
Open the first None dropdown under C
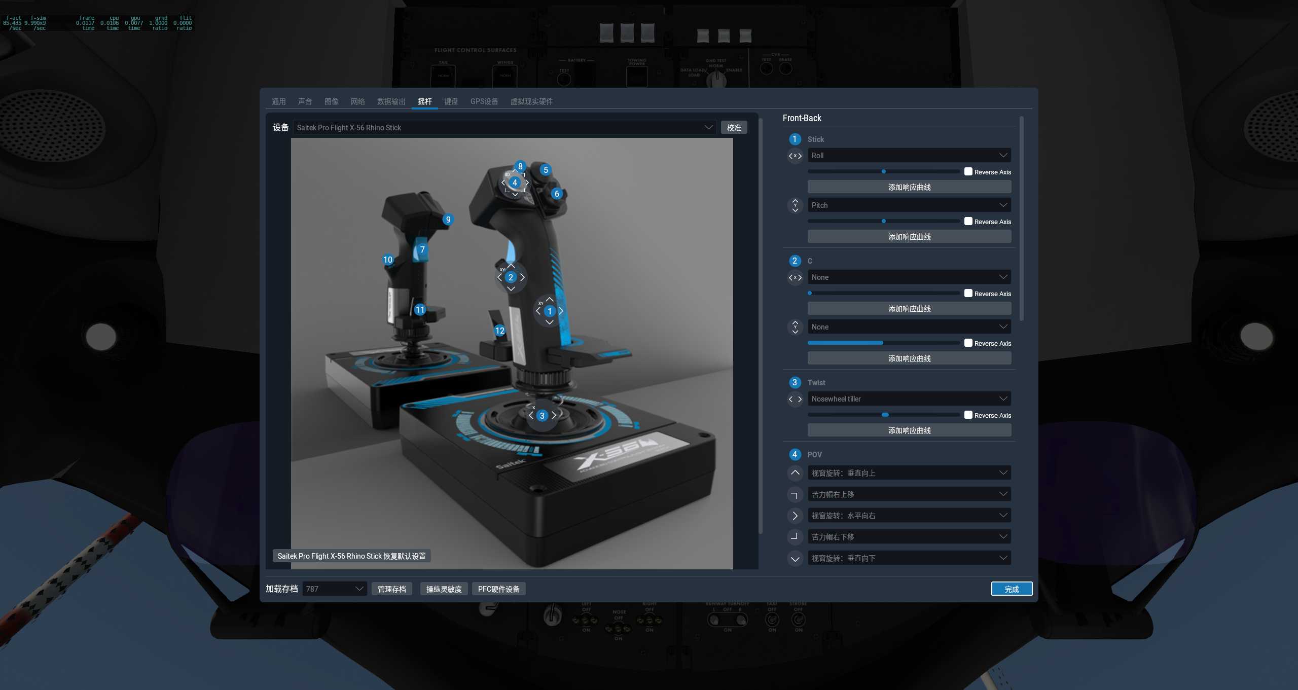(x=909, y=277)
